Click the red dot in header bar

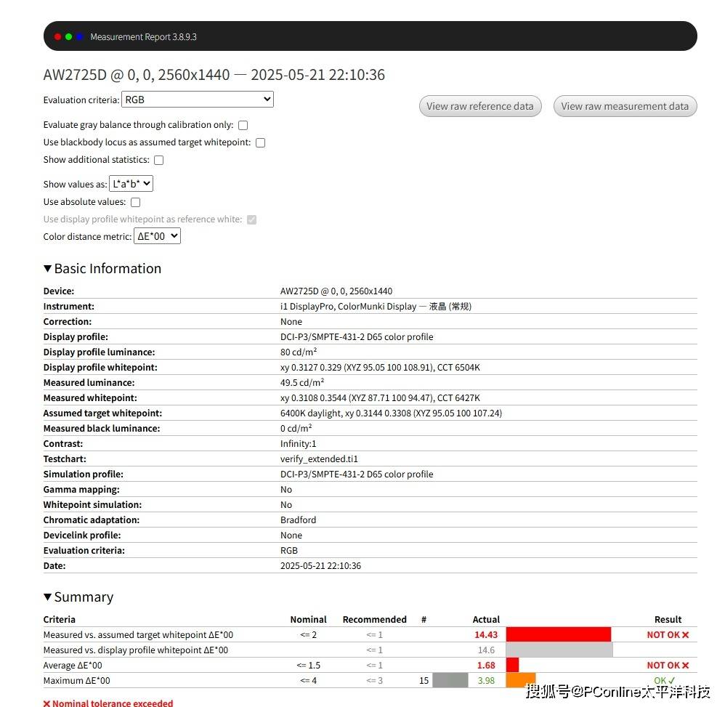pyautogui.click(x=58, y=36)
